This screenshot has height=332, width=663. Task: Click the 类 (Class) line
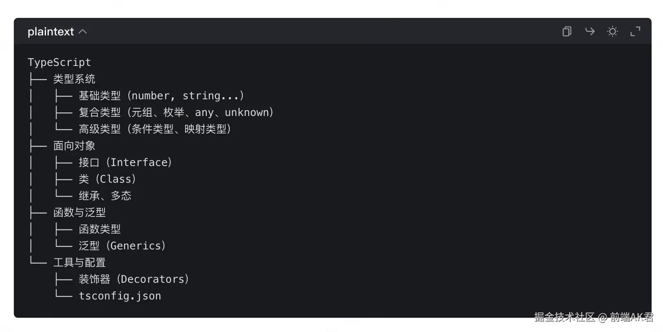[107, 179]
